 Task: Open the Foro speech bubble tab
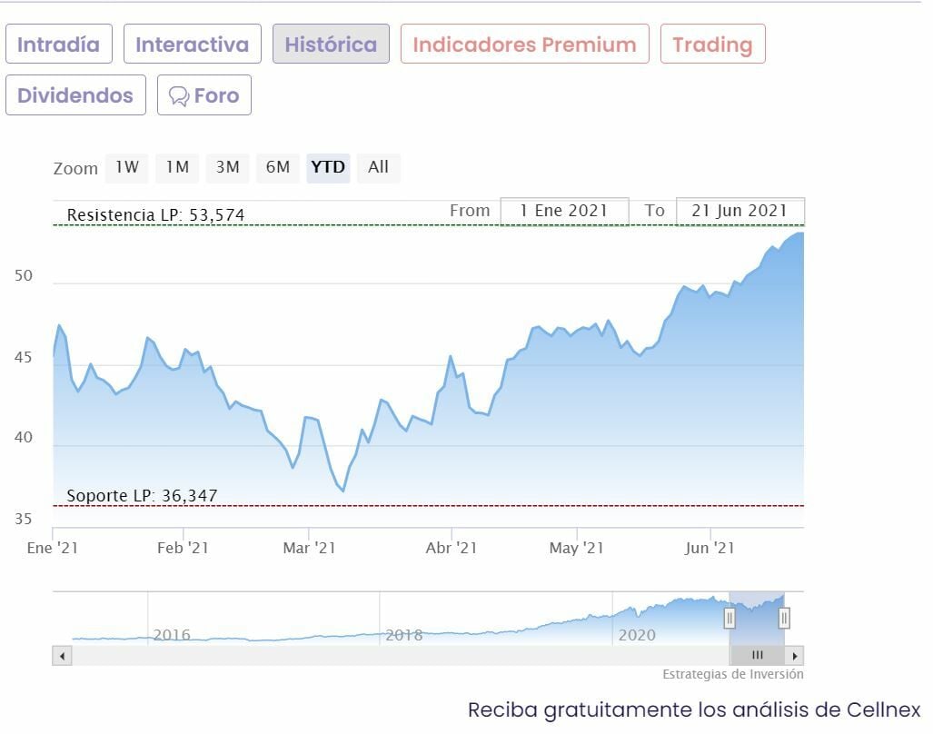(x=204, y=95)
